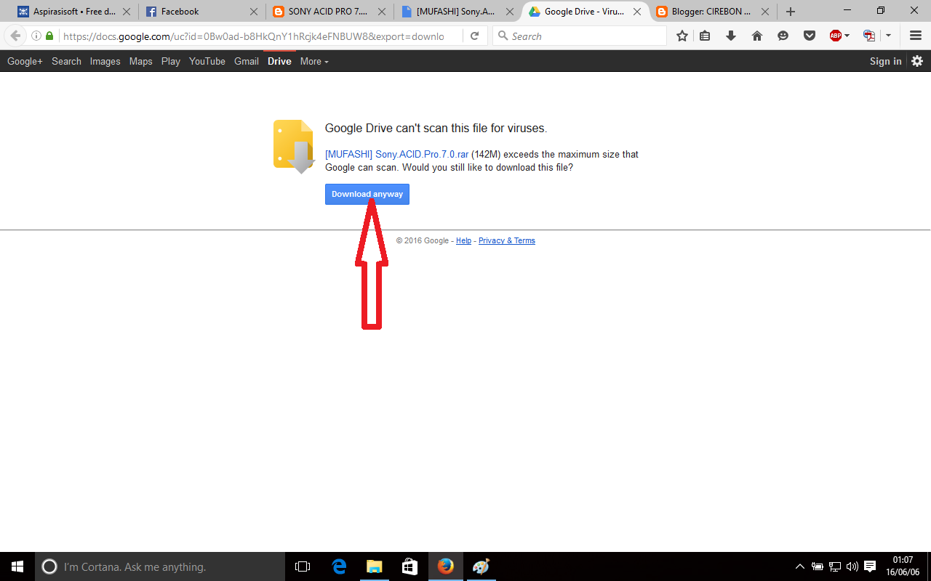Click the URL address field
This screenshot has width=931, height=581.
point(255,36)
